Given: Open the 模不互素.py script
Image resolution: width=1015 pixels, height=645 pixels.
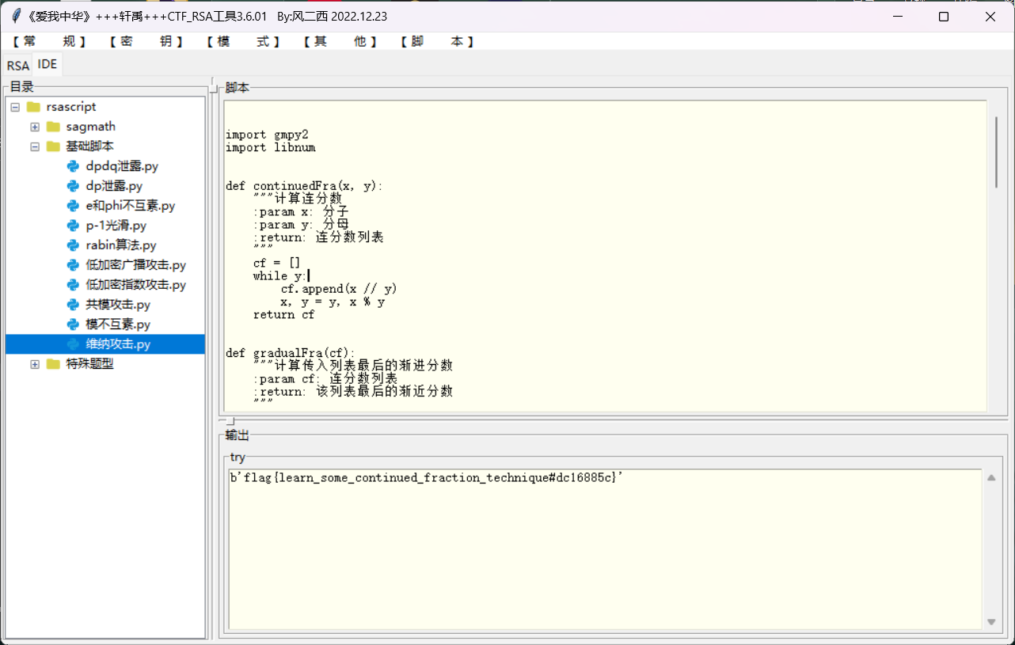Looking at the screenshot, I should [118, 324].
